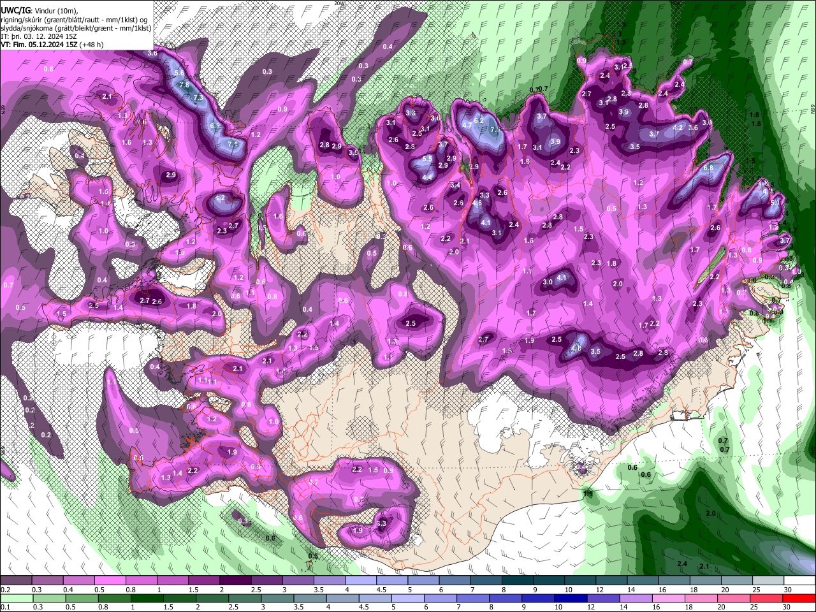The width and height of the screenshot is (816, 612).
Task: Click the '4.4' precipitation value on the map
Action: point(427,177)
